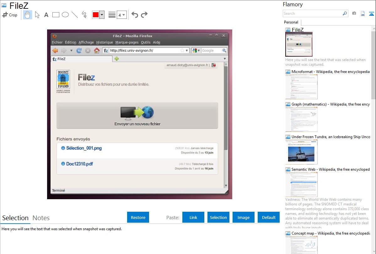376x254 pixels.
Task: Click the blue Flamory icon at top right
Action: (x=371, y=13)
